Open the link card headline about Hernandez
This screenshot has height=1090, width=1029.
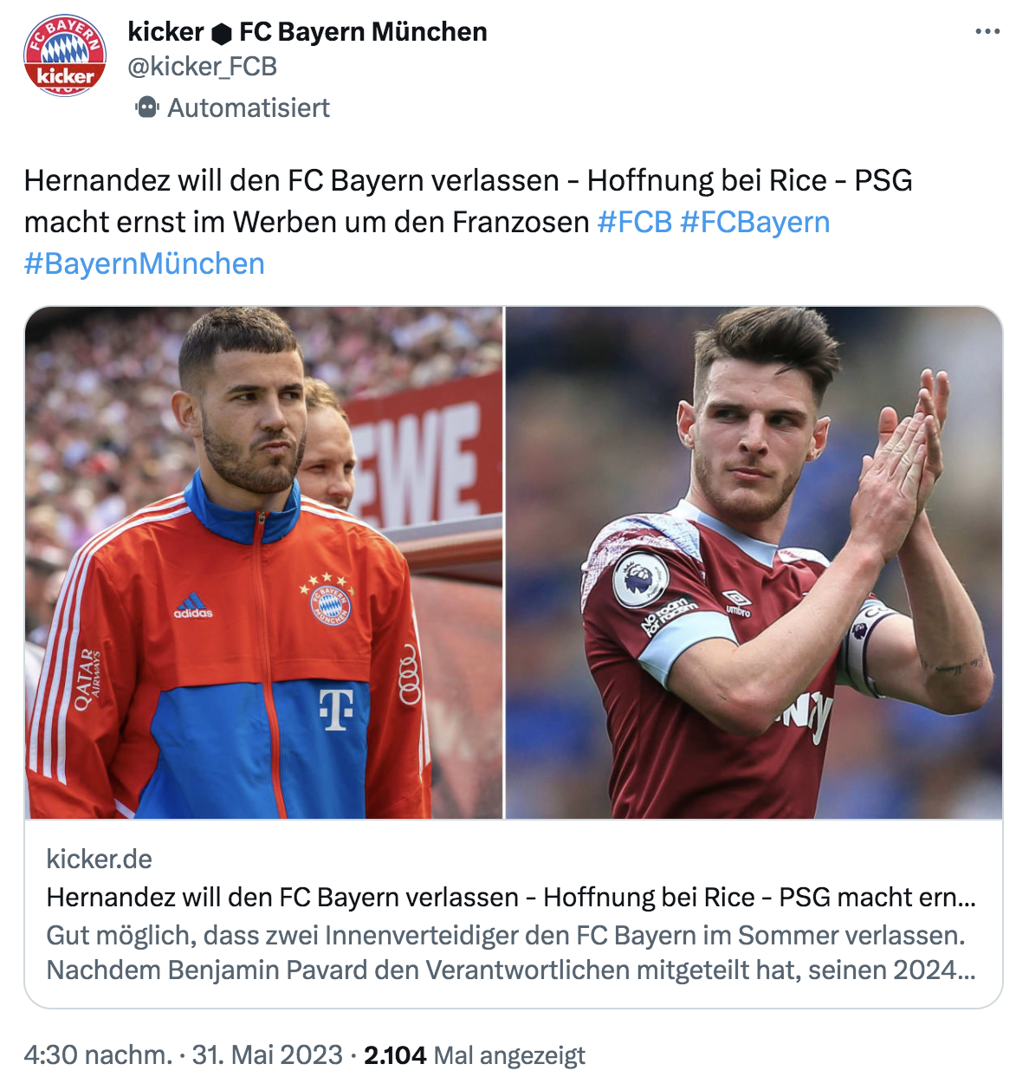point(511,897)
